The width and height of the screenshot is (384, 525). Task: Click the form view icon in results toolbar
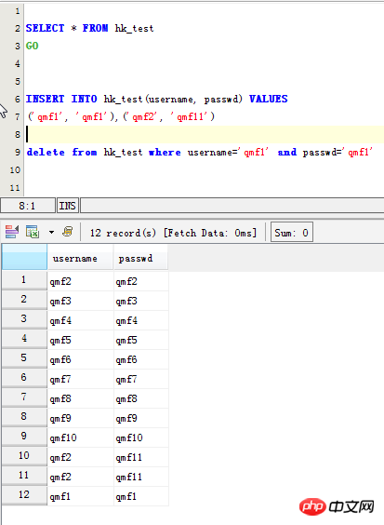[x=12, y=232]
